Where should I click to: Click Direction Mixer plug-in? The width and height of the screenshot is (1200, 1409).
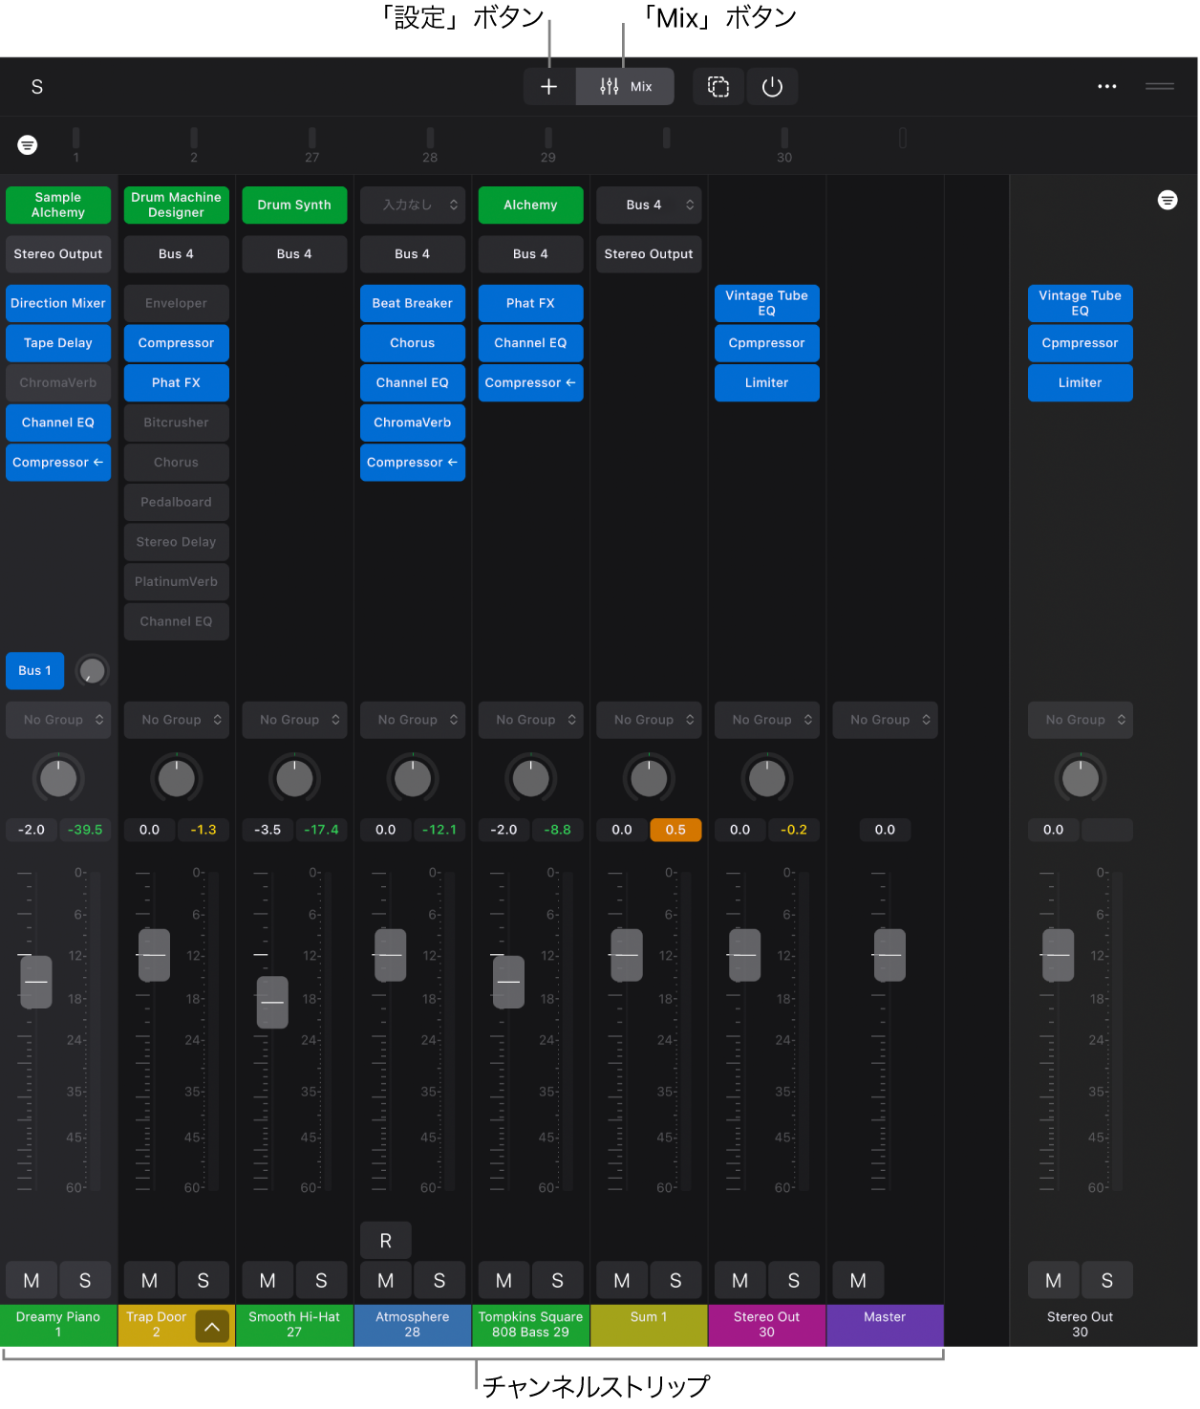click(x=58, y=303)
